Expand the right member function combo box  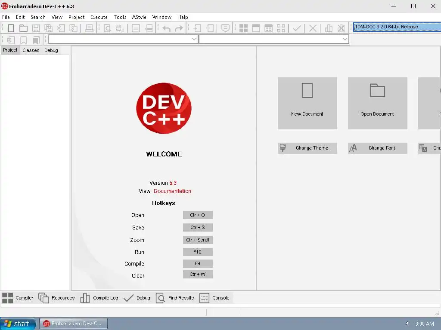(345, 39)
